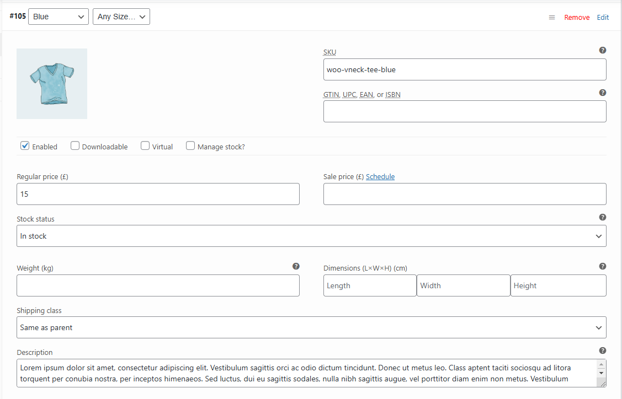Open the Blue color attribute dropdown
622x399 pixels.
click(x=58, y=17)
